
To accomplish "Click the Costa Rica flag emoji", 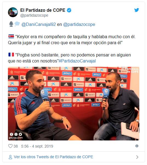I will click(11, 36).
